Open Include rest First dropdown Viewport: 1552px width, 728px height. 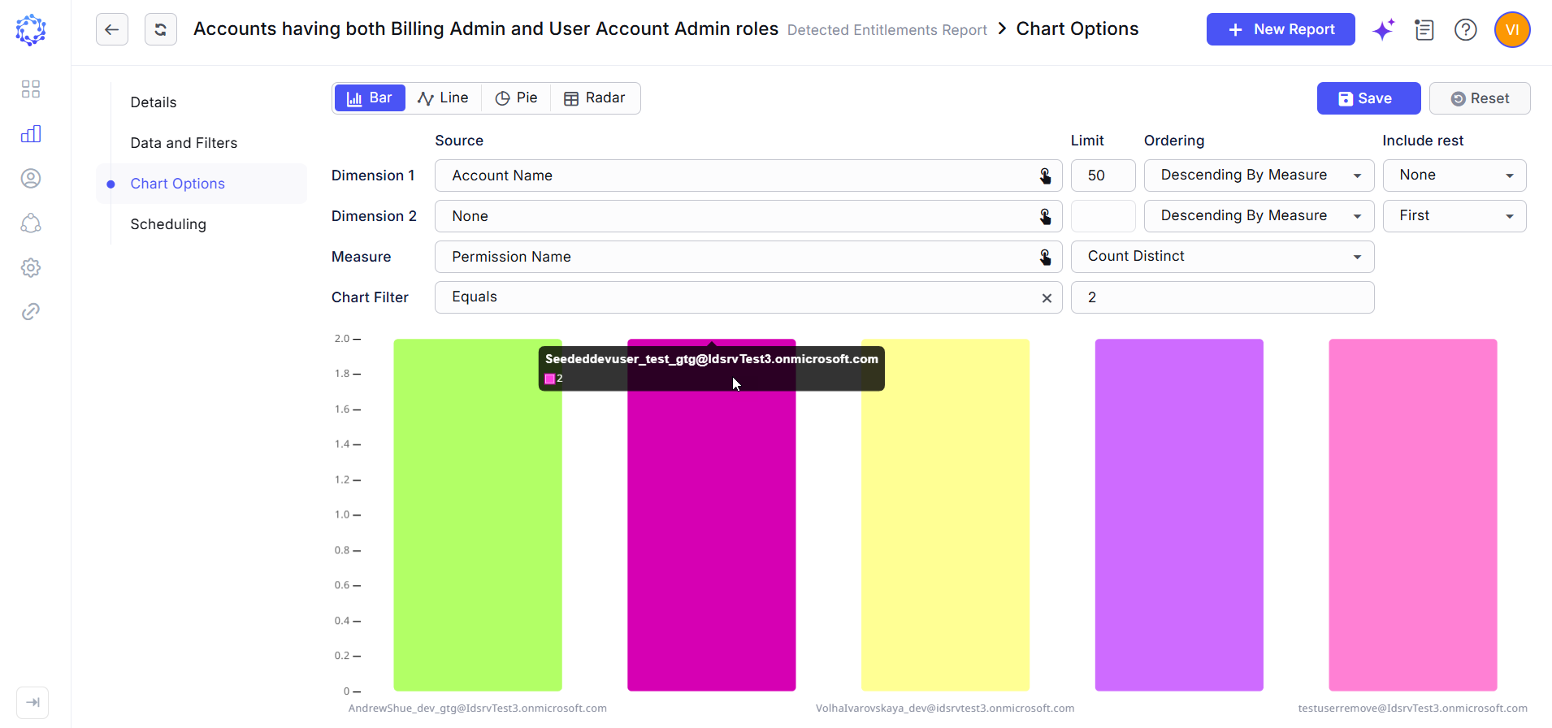[x=1454, y=216]
